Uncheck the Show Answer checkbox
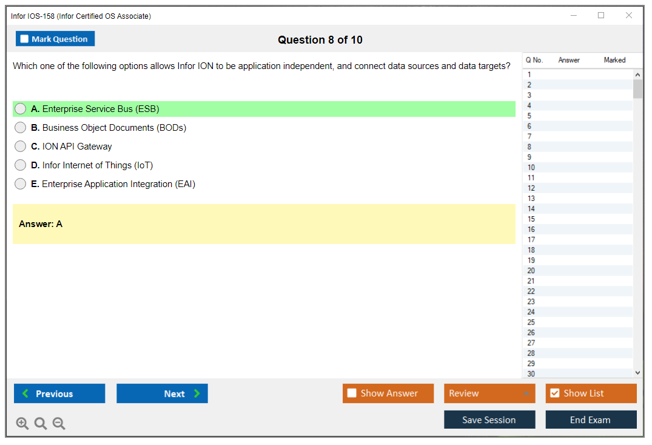 pyautogui.click(x=352, y=394)
